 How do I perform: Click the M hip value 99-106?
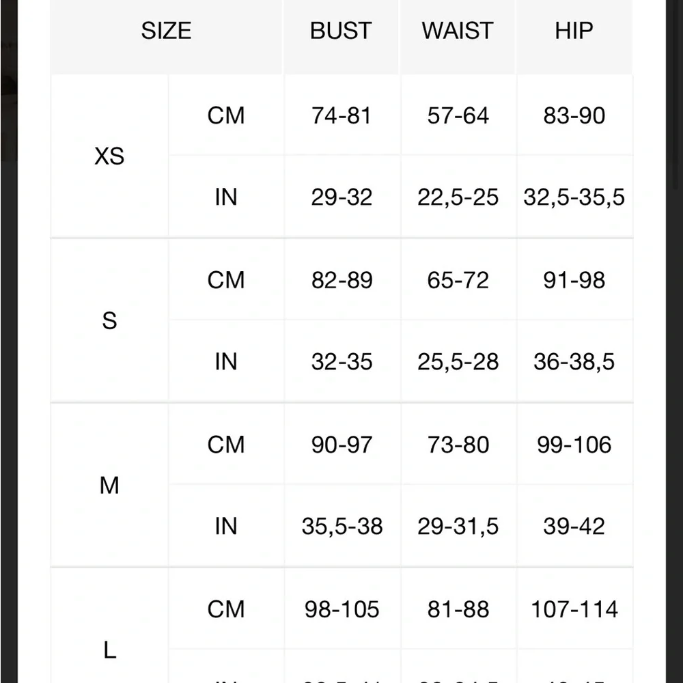tap(574, 445)
